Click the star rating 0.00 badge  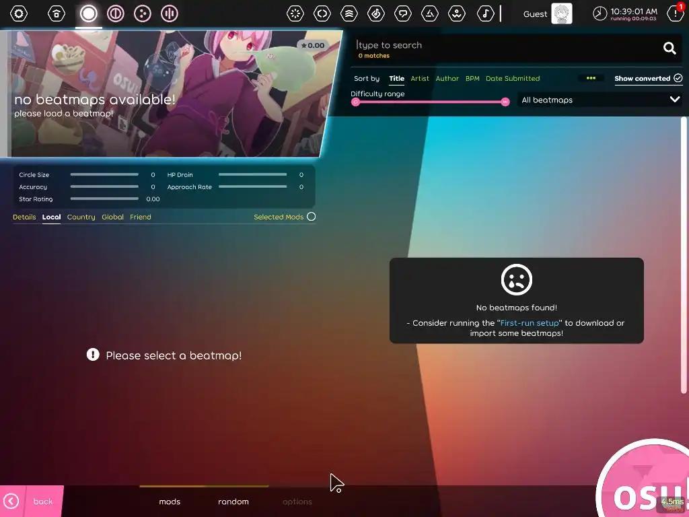313,45
